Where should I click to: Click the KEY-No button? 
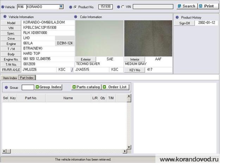click(135, 70)
